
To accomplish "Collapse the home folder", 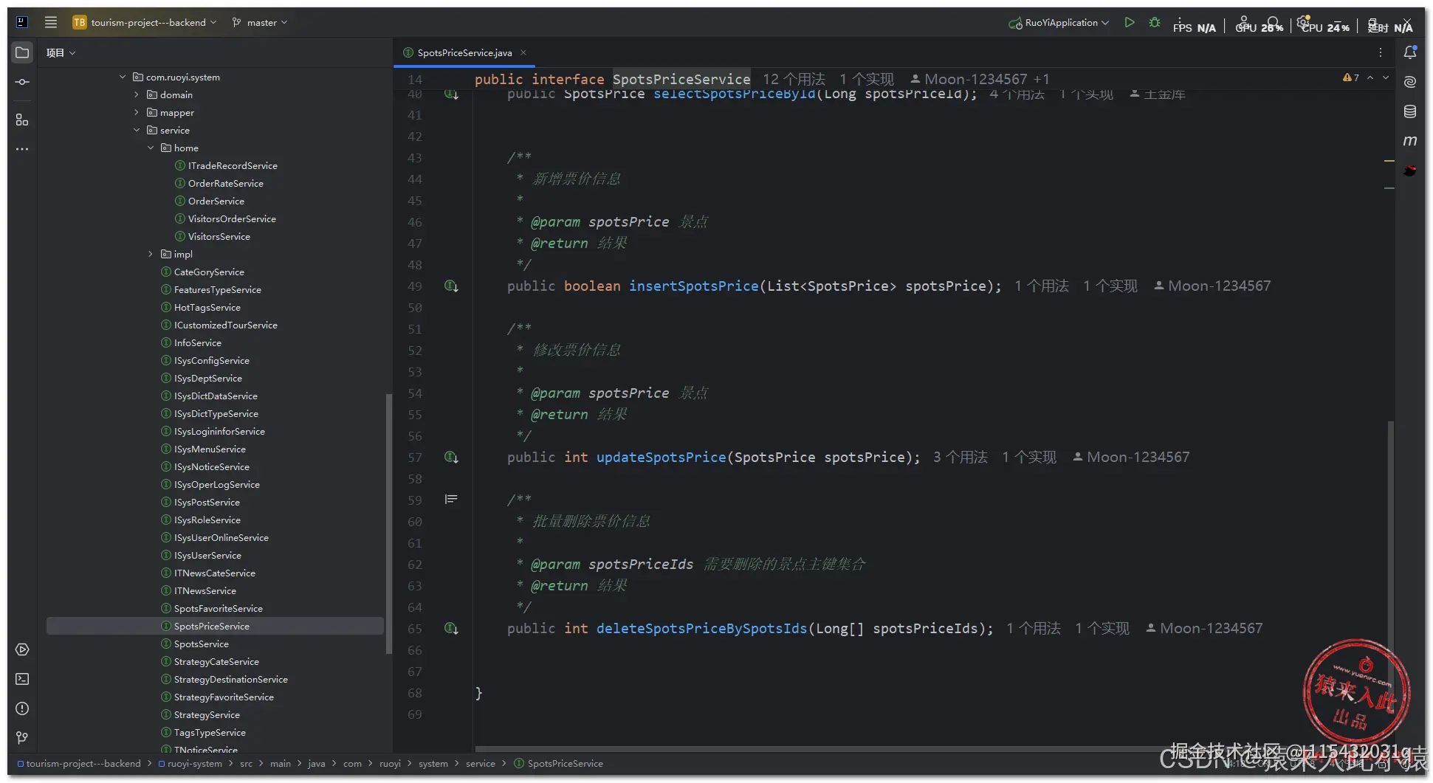I will [151, 148].
